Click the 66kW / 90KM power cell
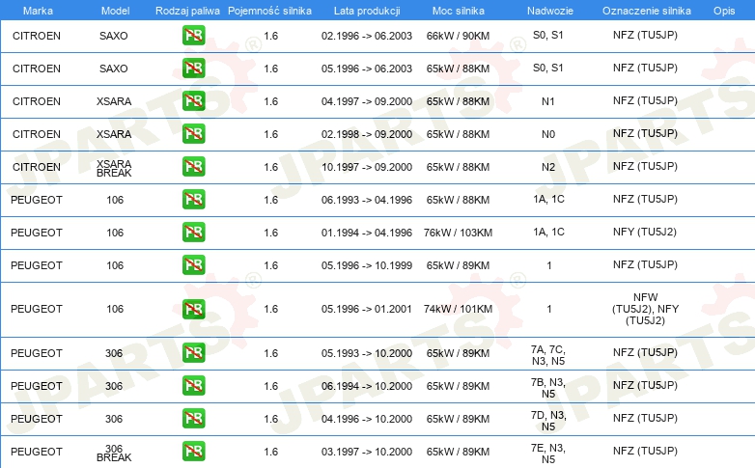This screenshot has height=468, width=755. tap(458, 36)
